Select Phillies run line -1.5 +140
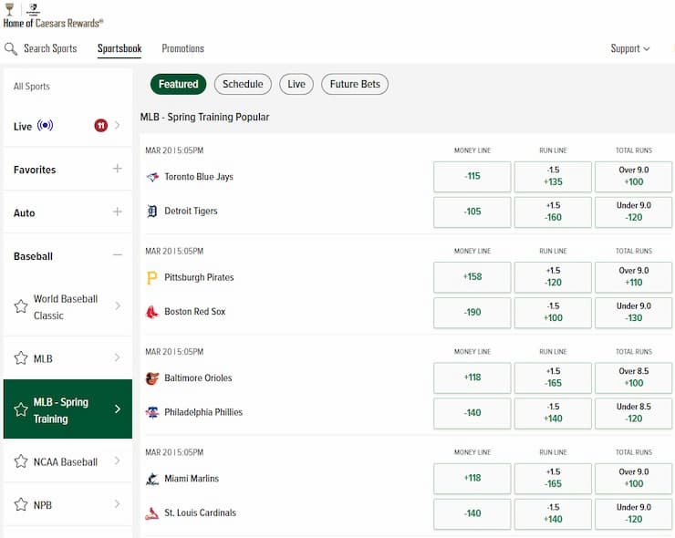The width and height of the screenshot is (675, 538). pos(553,413)
